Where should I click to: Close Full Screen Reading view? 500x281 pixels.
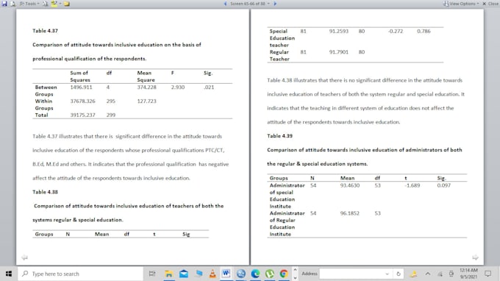[490, 4]
